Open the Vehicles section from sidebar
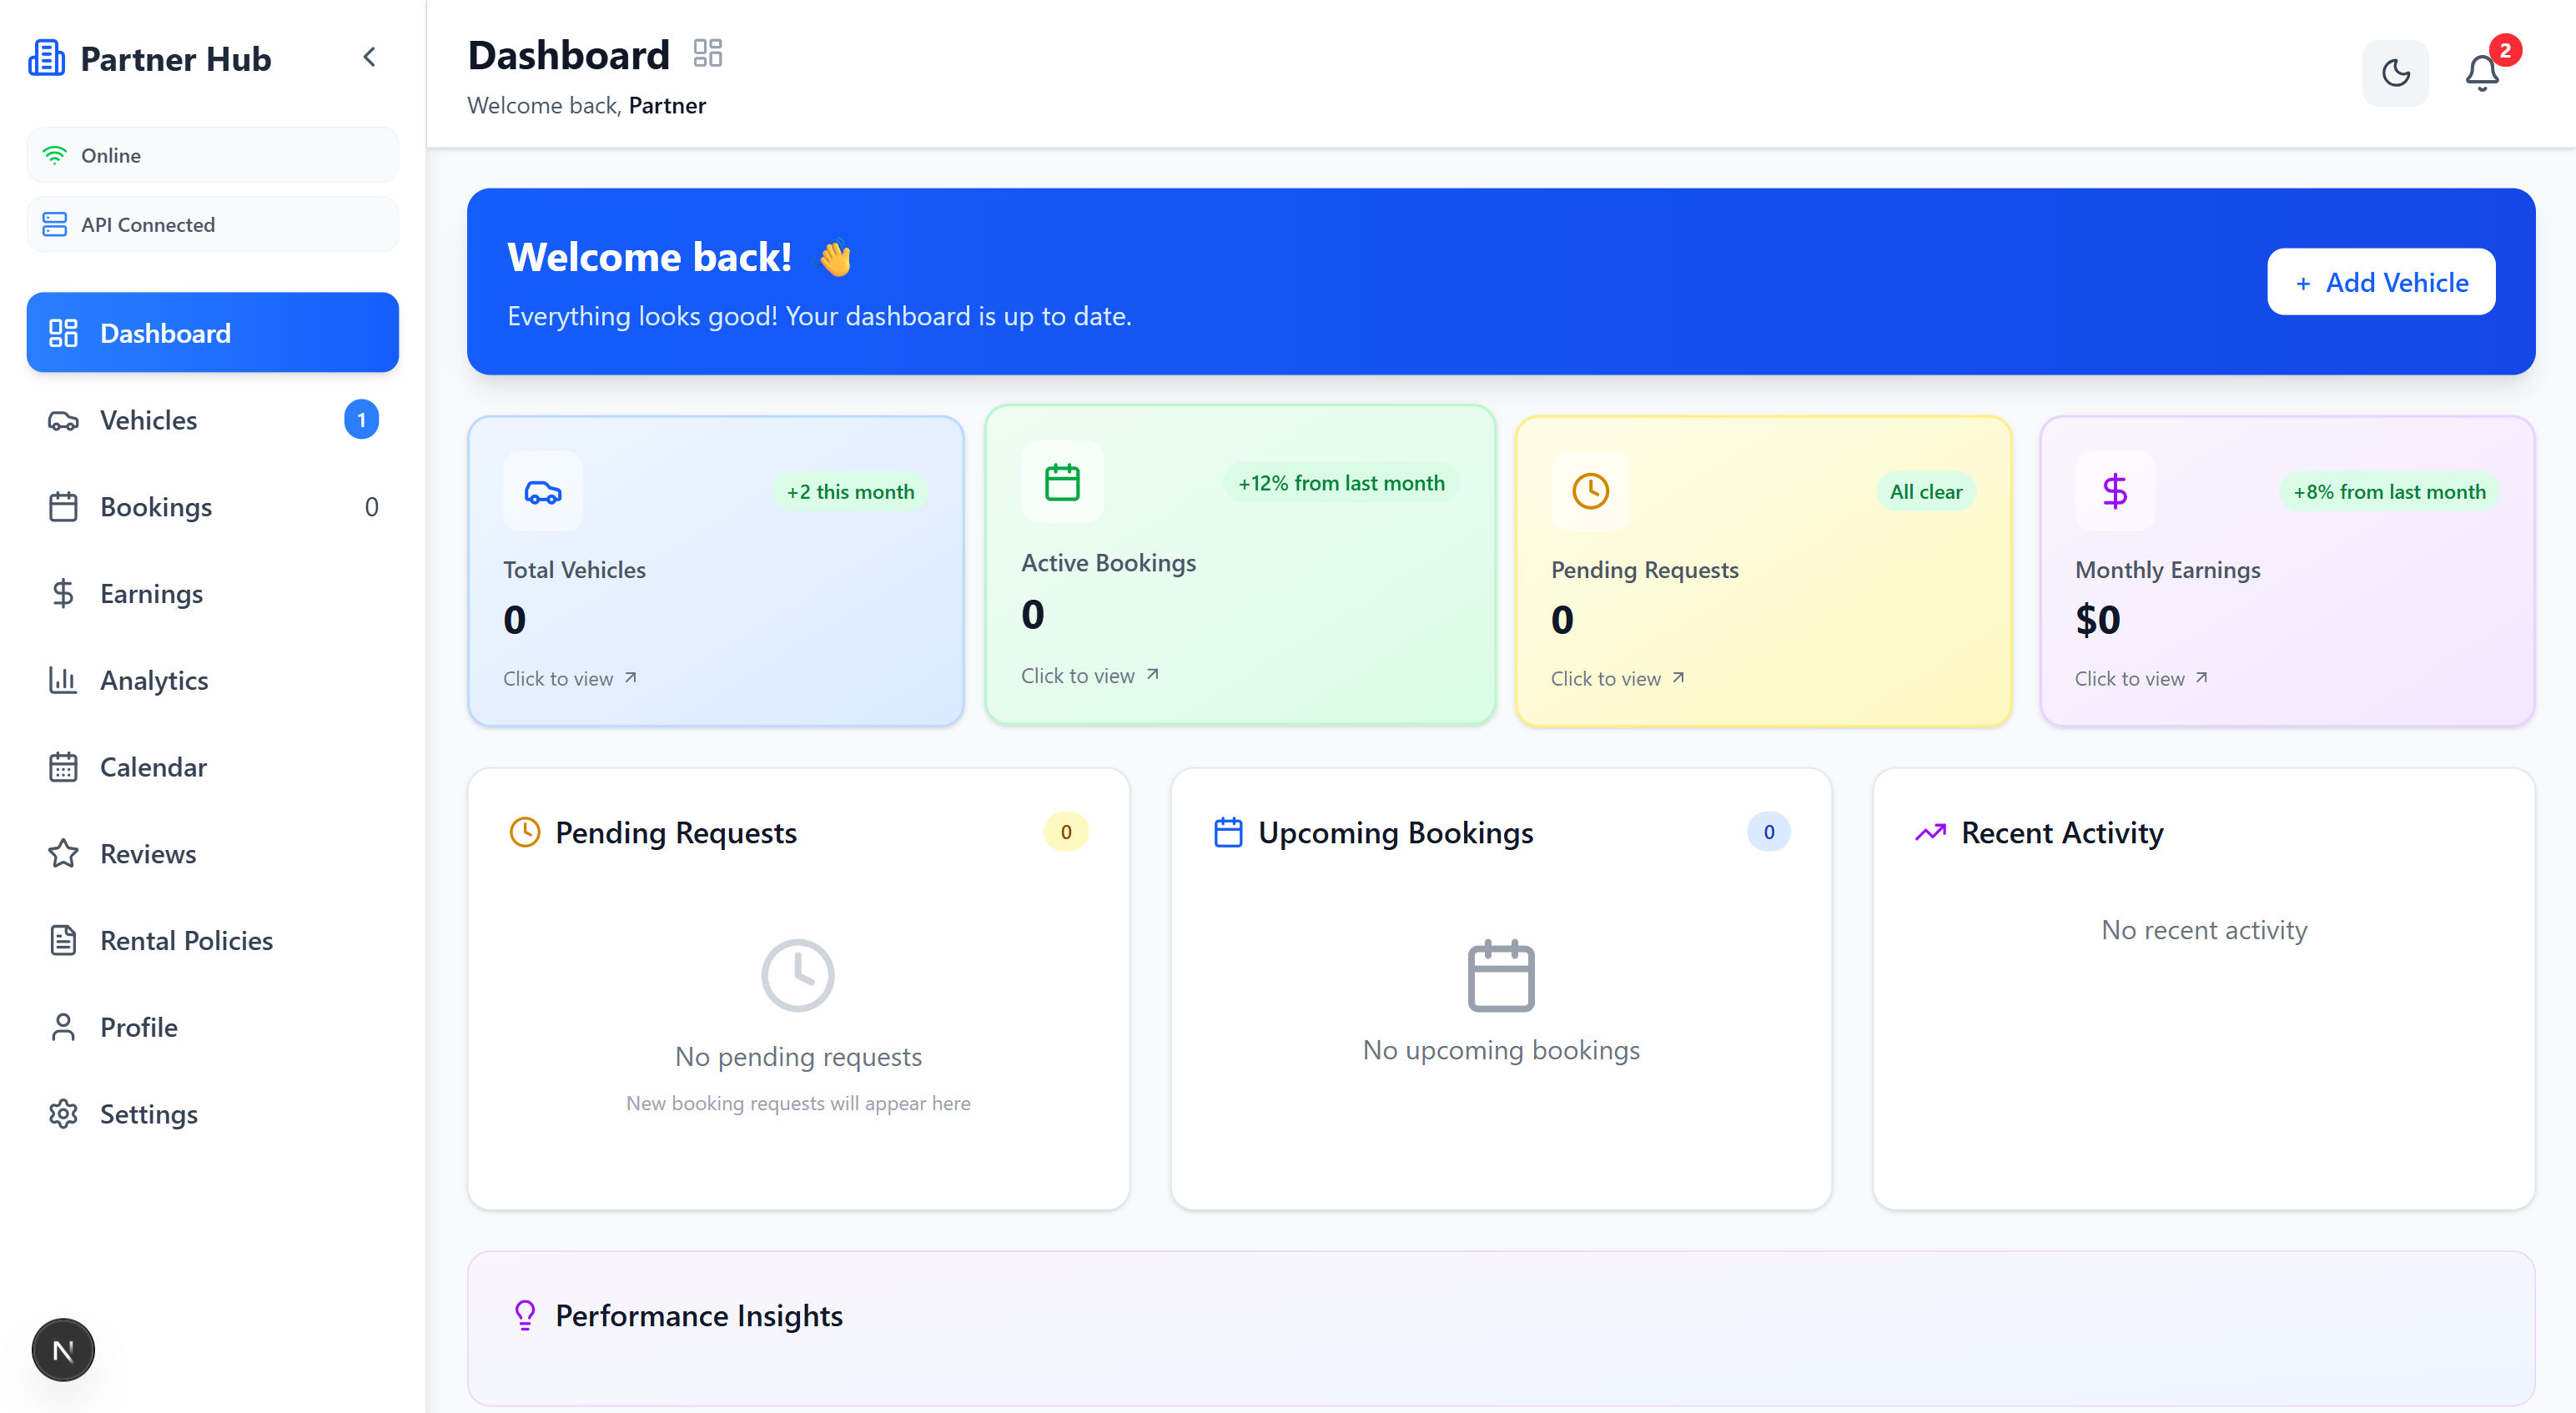Screen dimensions: 2576x1413 [148, 420]
